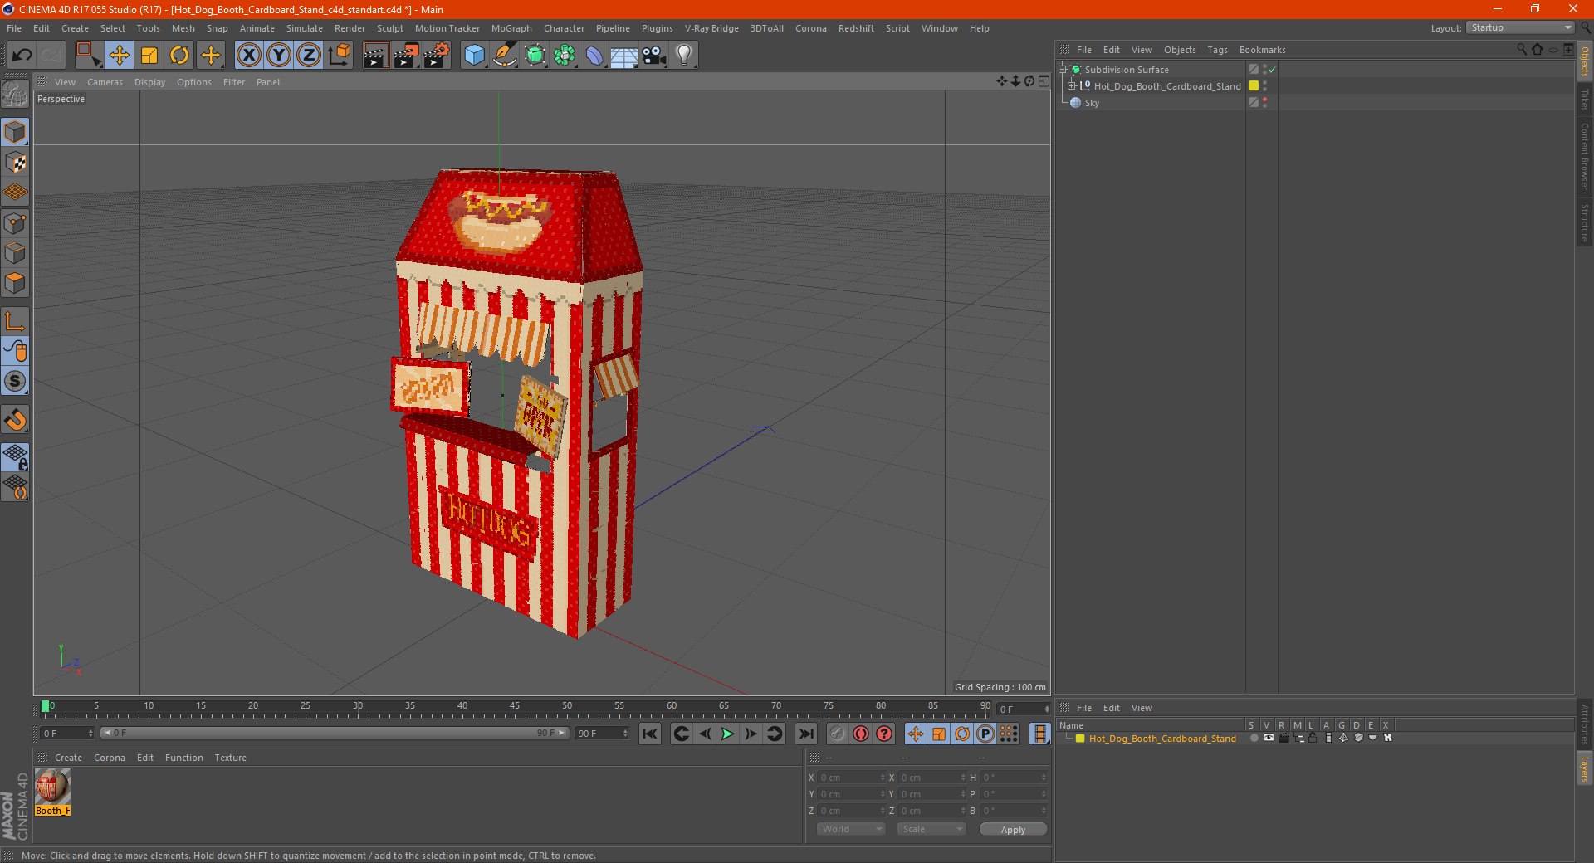Image resolution: width=1594 pixels, height=863 pixels.
Task: Go to start of animation
Action: pos(650,734)
